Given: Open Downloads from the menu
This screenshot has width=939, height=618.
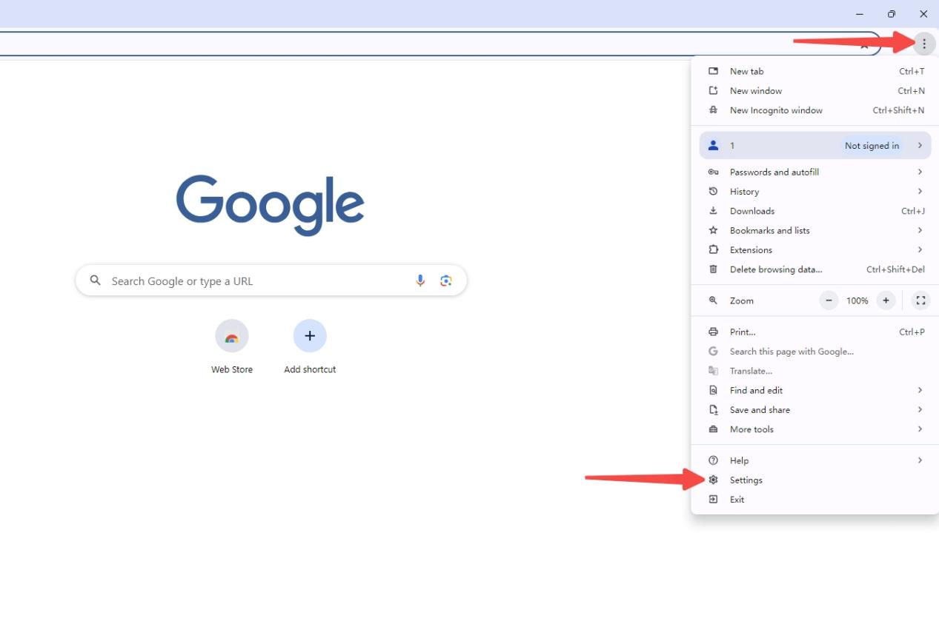Looking at the screenshot, I should [815, 211].
